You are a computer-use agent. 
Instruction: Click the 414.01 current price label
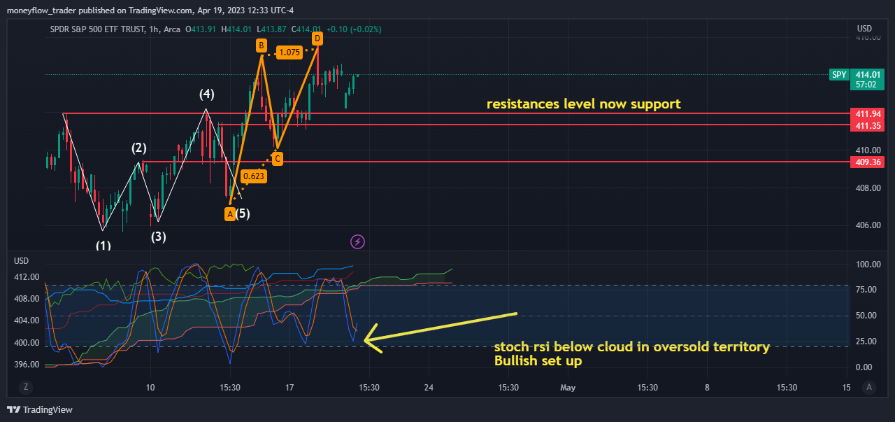[x=867, y=75]
